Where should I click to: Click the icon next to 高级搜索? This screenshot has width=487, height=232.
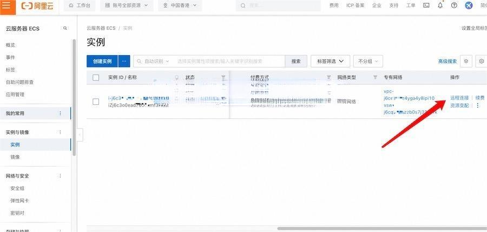click(466, 61)
